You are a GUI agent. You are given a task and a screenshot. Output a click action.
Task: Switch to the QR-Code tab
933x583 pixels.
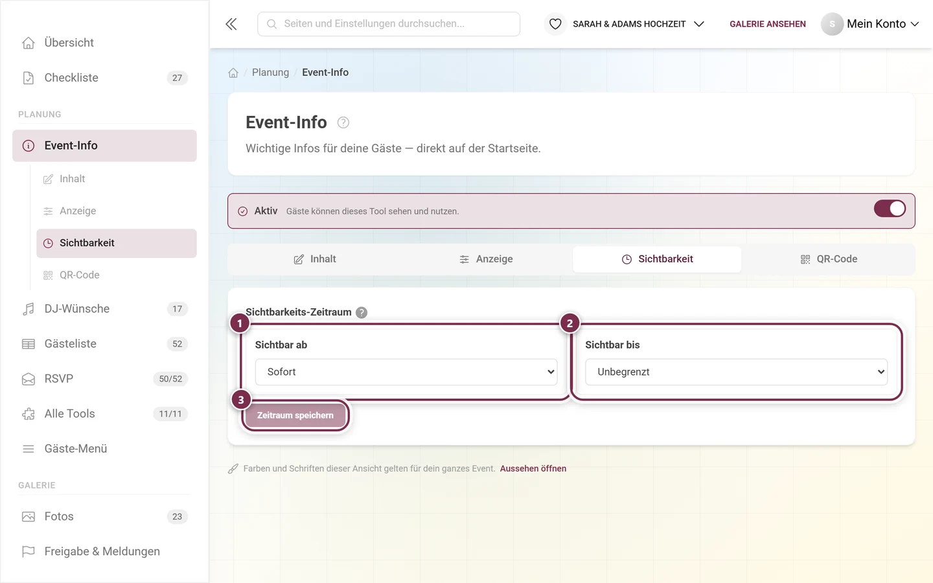(x=829, y=259)
